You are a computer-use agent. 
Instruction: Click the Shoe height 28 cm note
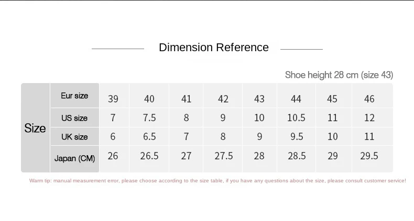pyautogui.click(x=339, y=75)
